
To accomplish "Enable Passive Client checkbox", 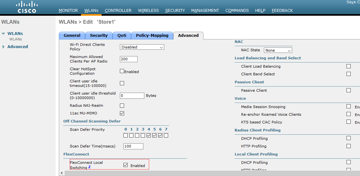I will coord(348,90).
